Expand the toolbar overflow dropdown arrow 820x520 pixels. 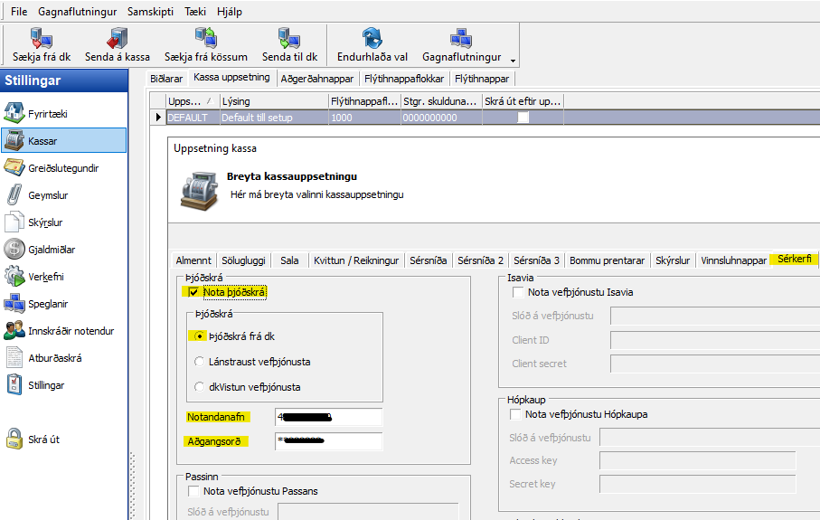tap(513, 61)
